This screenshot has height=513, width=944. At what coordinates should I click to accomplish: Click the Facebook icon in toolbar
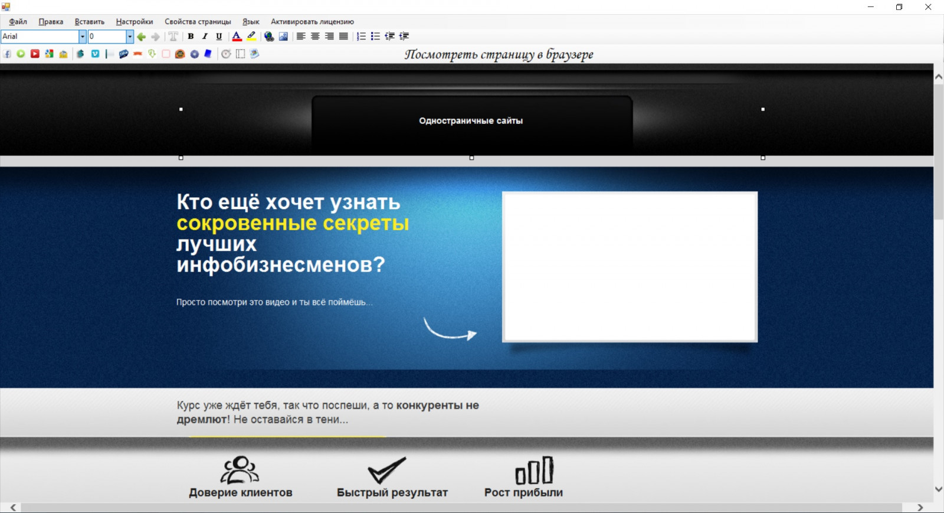(x=7, y=54)
